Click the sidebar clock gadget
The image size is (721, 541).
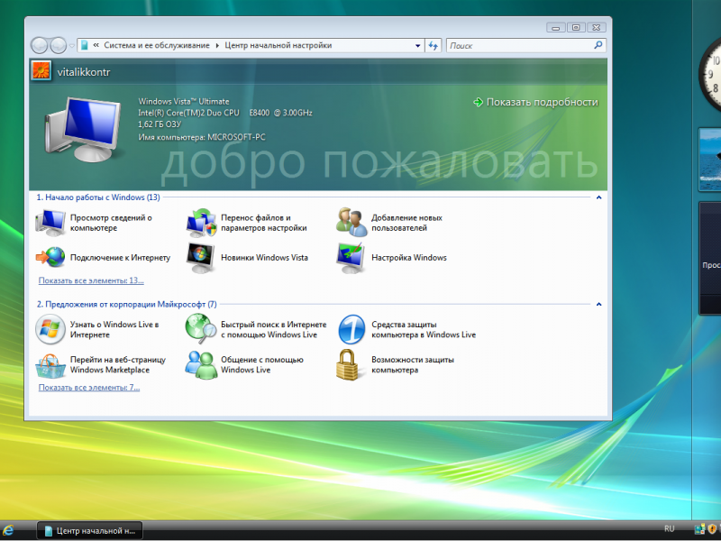[x=709, y=75]
